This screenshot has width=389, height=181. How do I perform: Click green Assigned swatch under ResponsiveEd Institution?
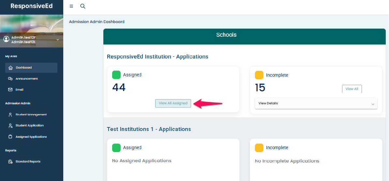point(116,75)
